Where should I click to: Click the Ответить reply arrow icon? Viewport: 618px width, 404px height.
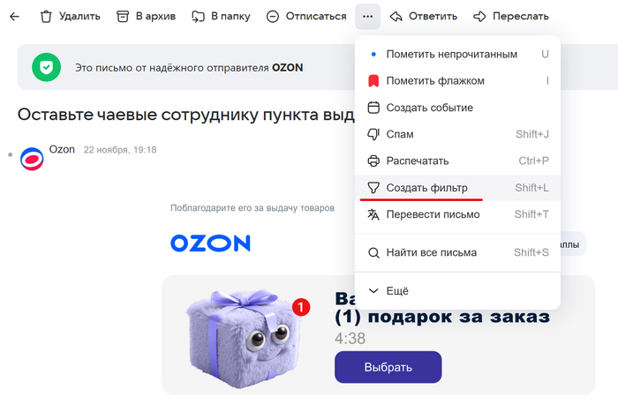coord(396,16)
